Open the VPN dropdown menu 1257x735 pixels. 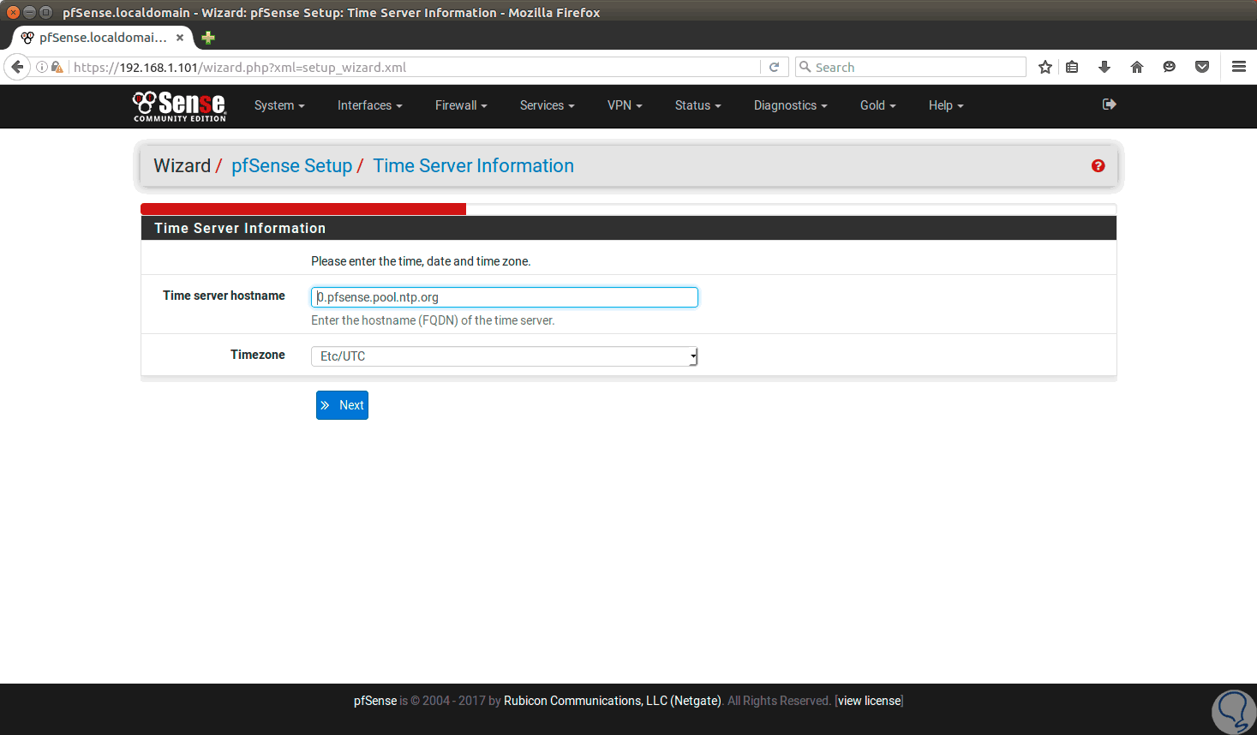(625, 105)
